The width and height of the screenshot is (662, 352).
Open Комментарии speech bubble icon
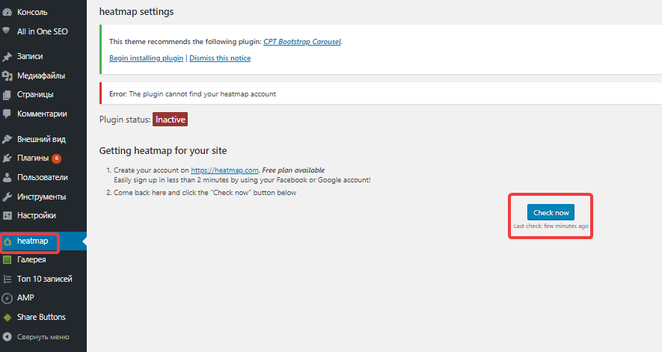tap(7, 114)
